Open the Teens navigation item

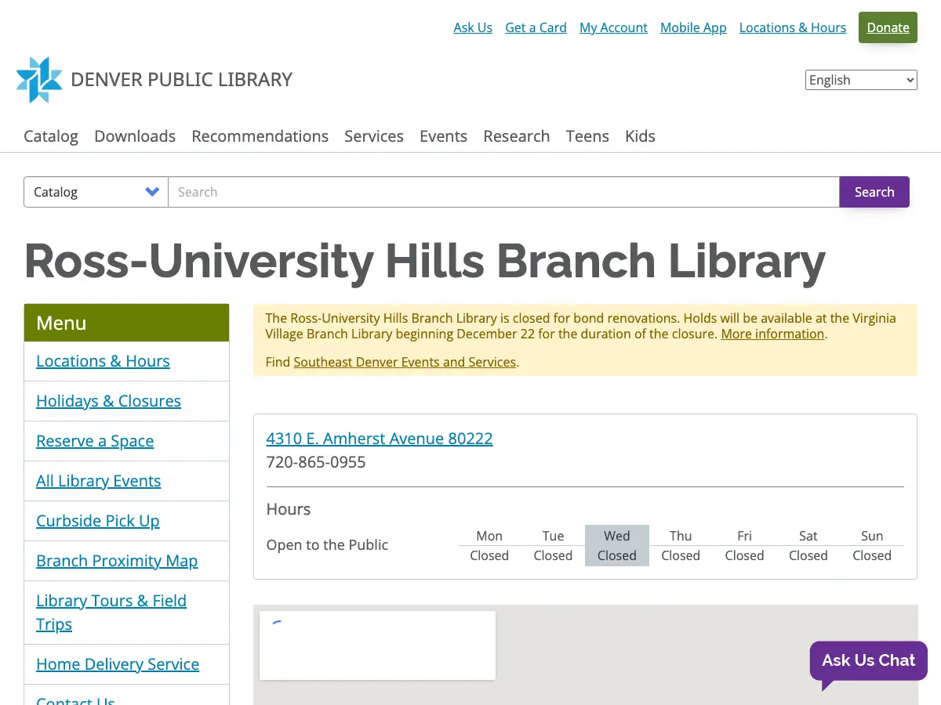pos(587,136)
